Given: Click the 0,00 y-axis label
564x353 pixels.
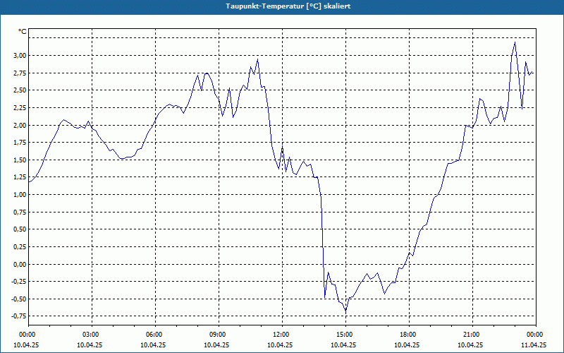Looking at the screenshot, I should [x=20, y=264].
